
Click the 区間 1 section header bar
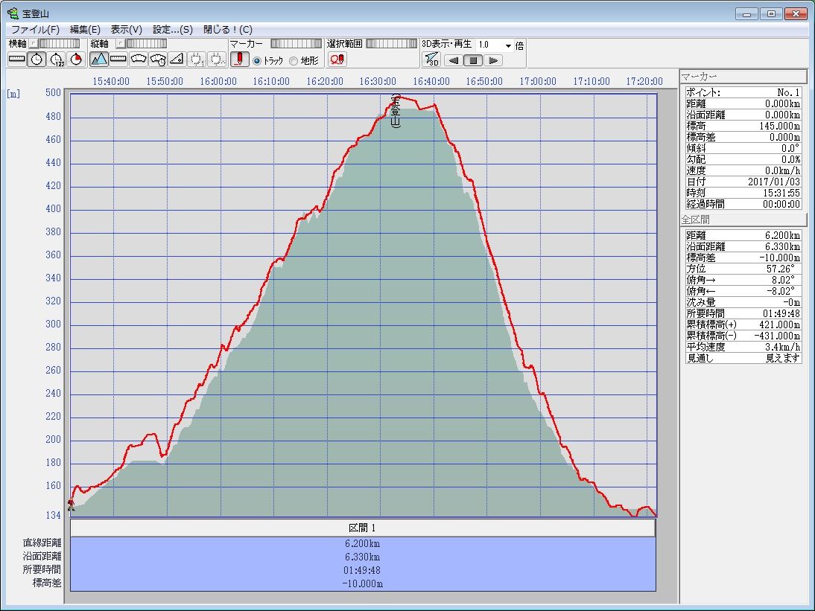(363, 528)
